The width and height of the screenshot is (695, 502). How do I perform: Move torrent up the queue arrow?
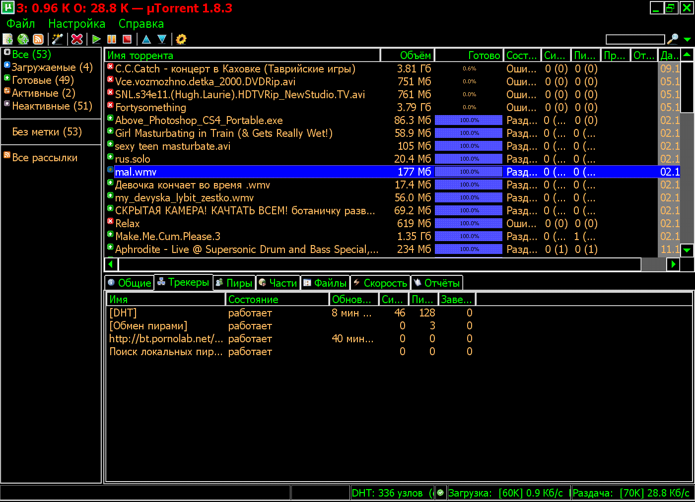pos(146,39)
